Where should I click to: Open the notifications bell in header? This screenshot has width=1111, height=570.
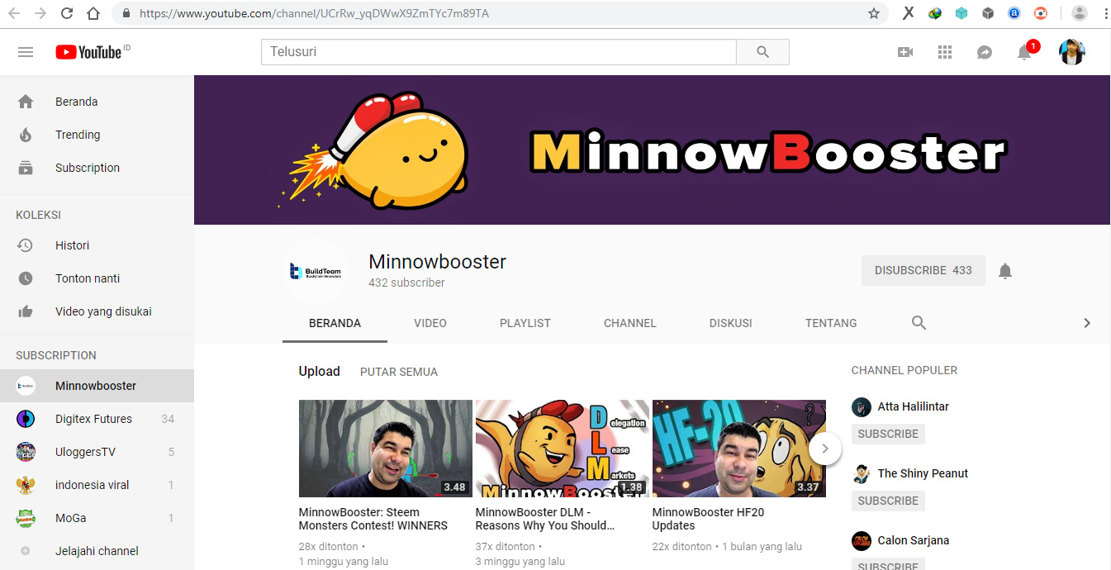click(1024, 52)
